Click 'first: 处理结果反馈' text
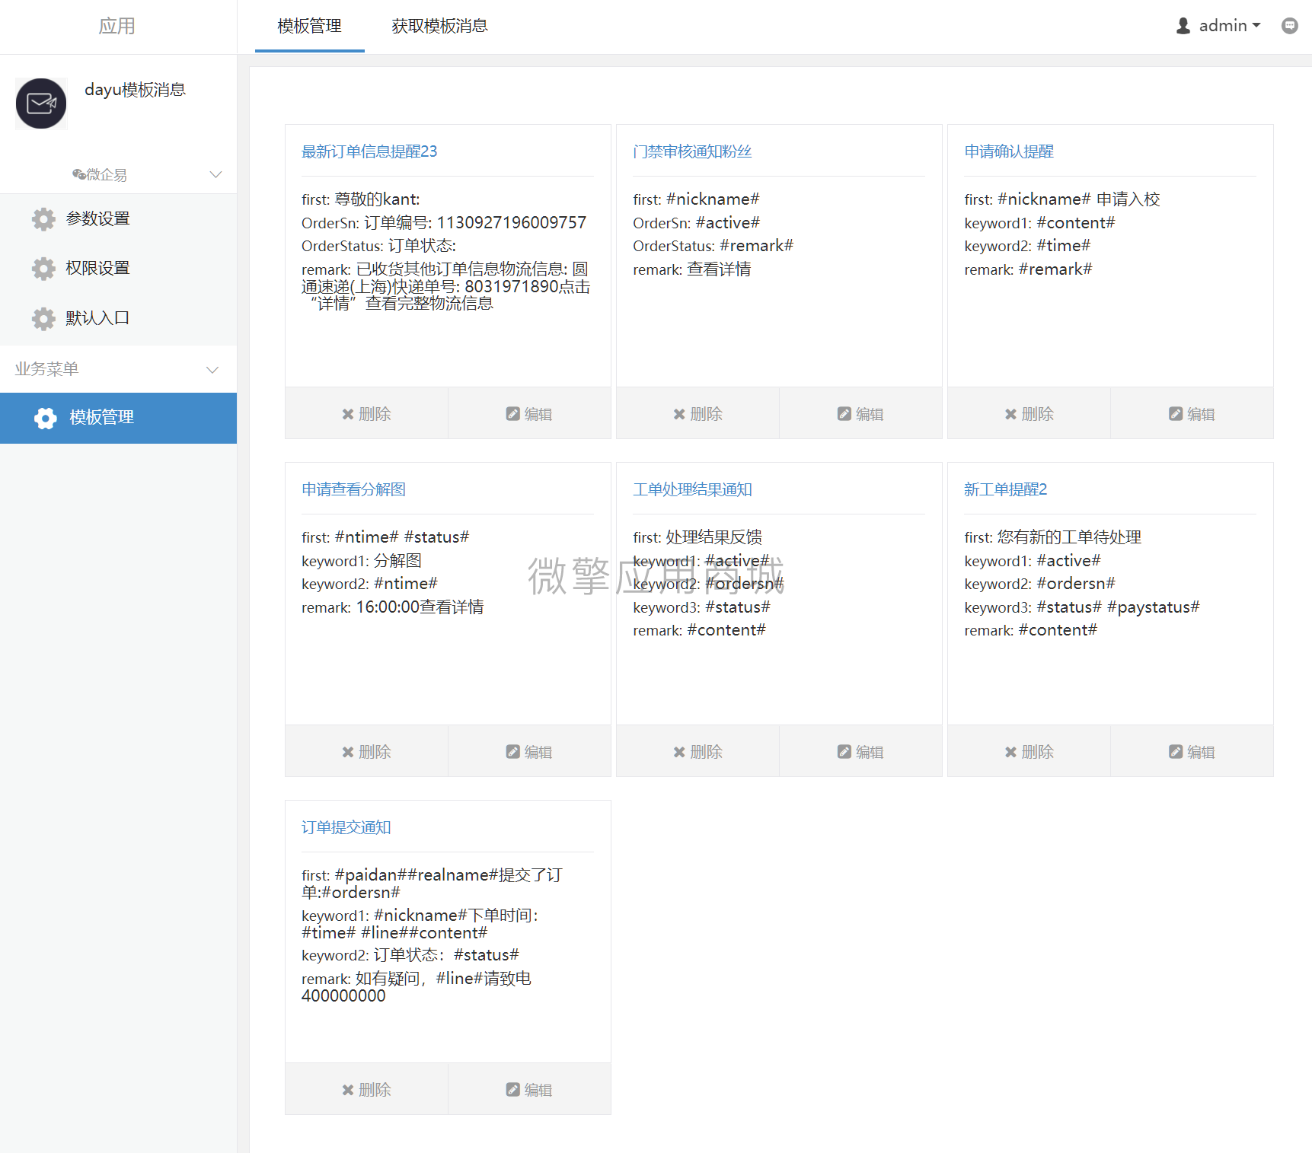 click(x=697, y=537)
